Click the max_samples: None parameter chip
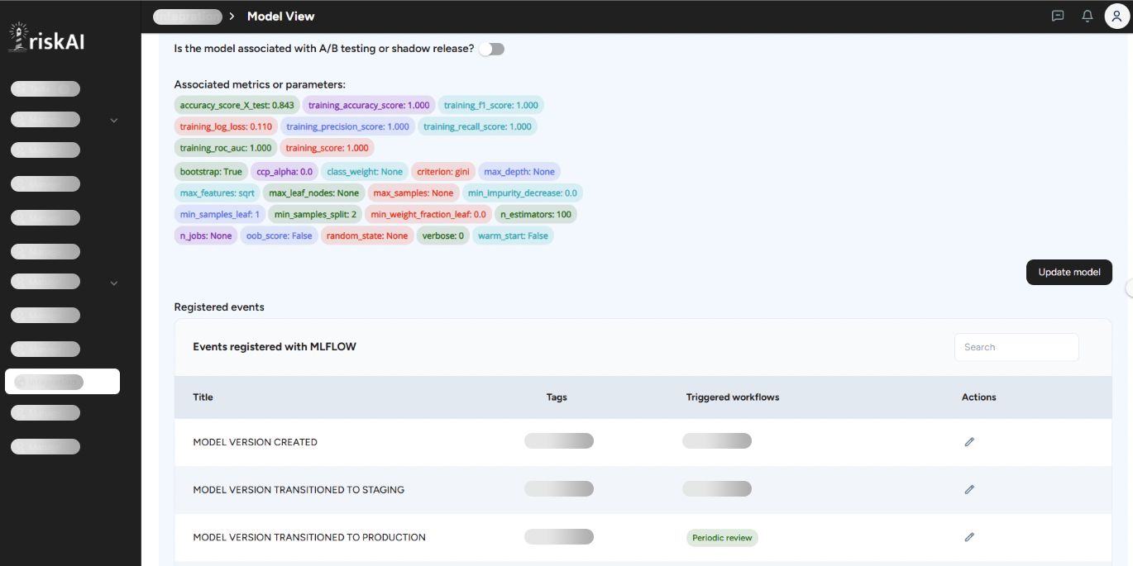1133x566 pixels. point(414,193)
